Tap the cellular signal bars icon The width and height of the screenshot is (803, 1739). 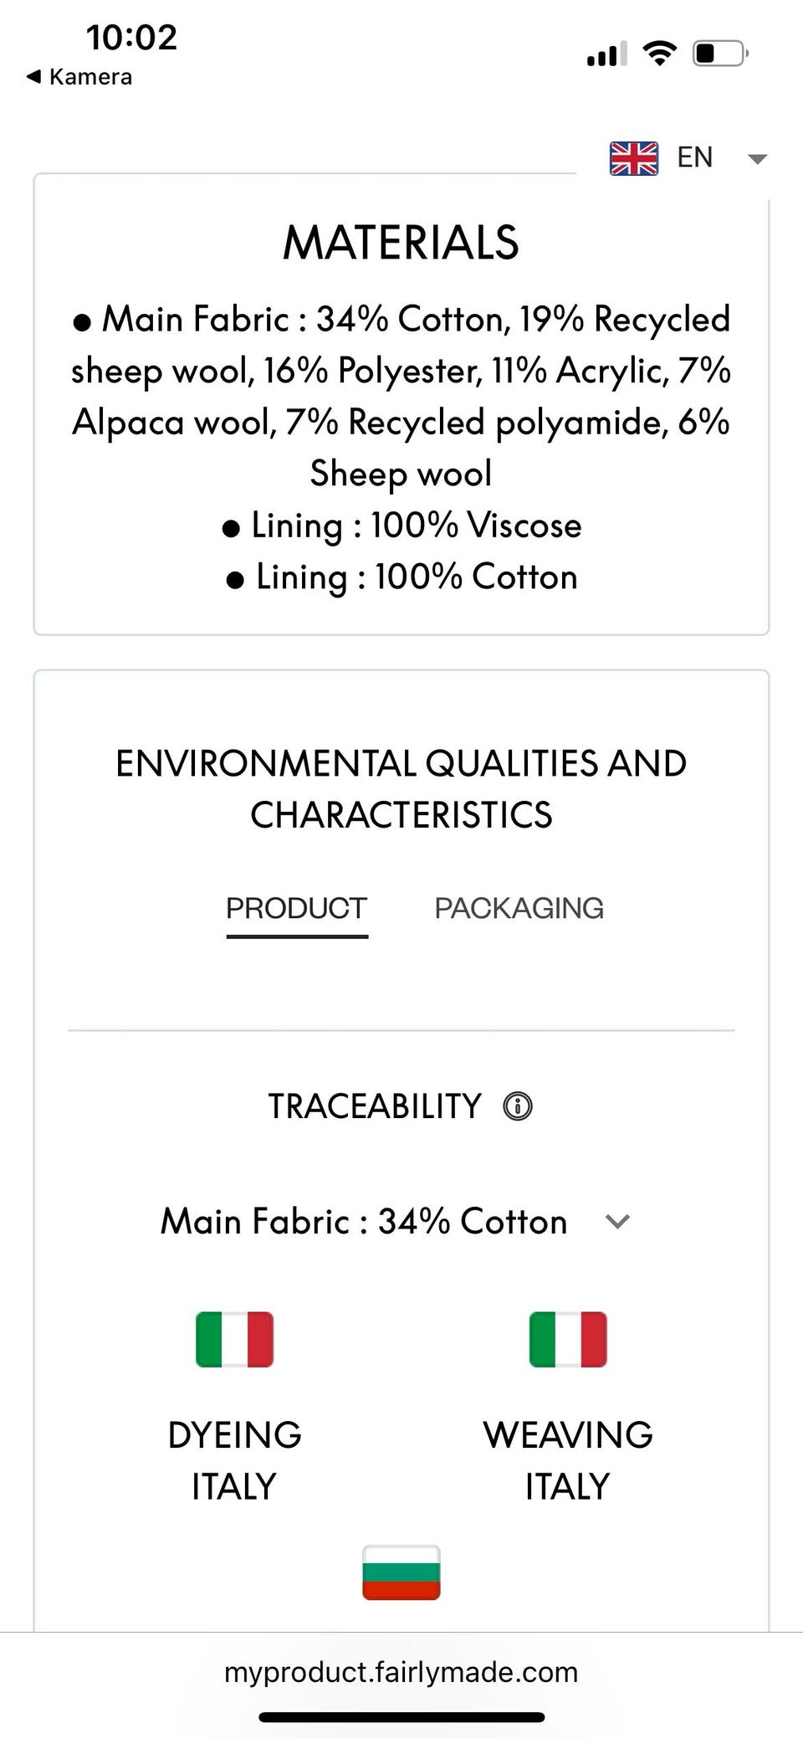pos(606,55)
